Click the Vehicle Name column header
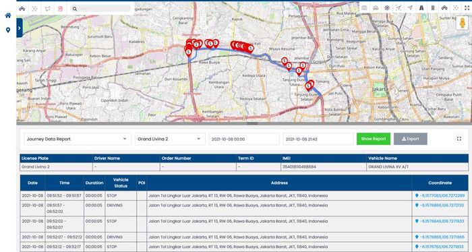472x252 pixels. click(417, 158)
